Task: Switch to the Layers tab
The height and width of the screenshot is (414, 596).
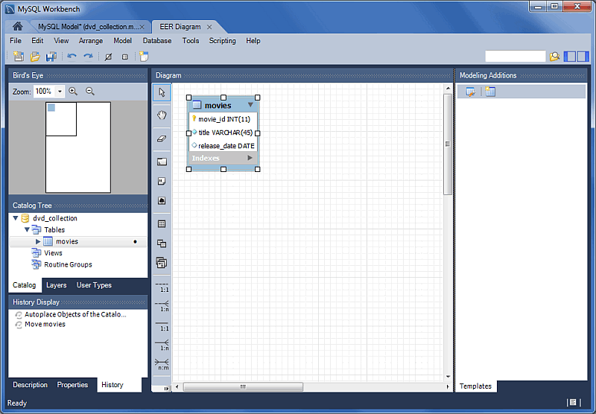Action: 56,285
